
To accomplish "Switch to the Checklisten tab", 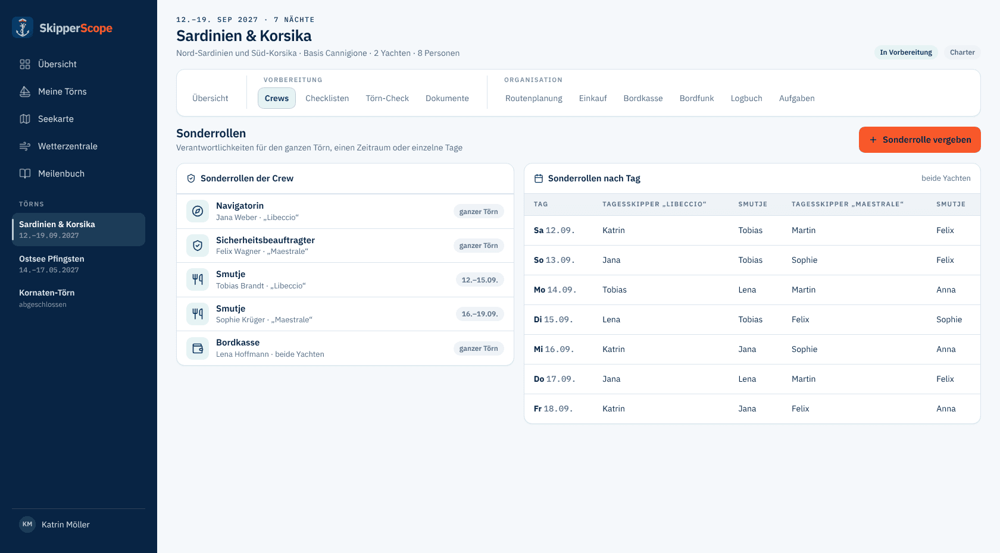I will [x=327, y=98].
